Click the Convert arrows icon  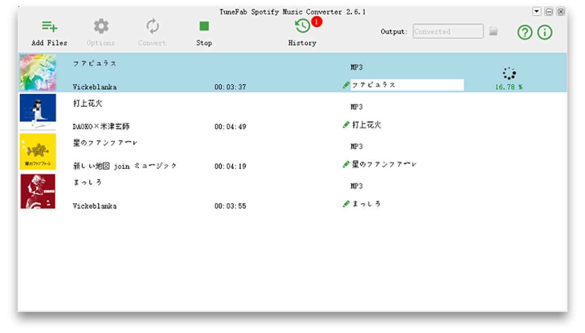pyautogui.click(x=152, y=26)
